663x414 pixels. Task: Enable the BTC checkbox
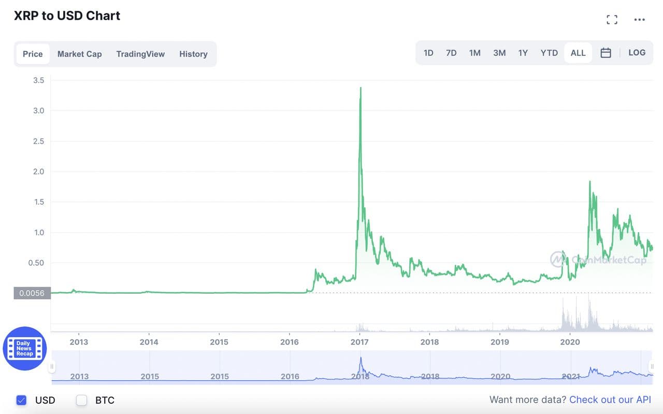click(81, 400)
